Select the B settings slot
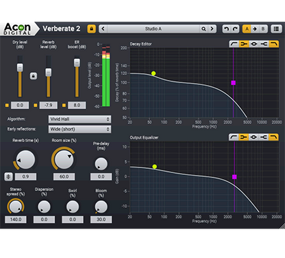This screenshot has height=258, width=285. tap(263, 29)
